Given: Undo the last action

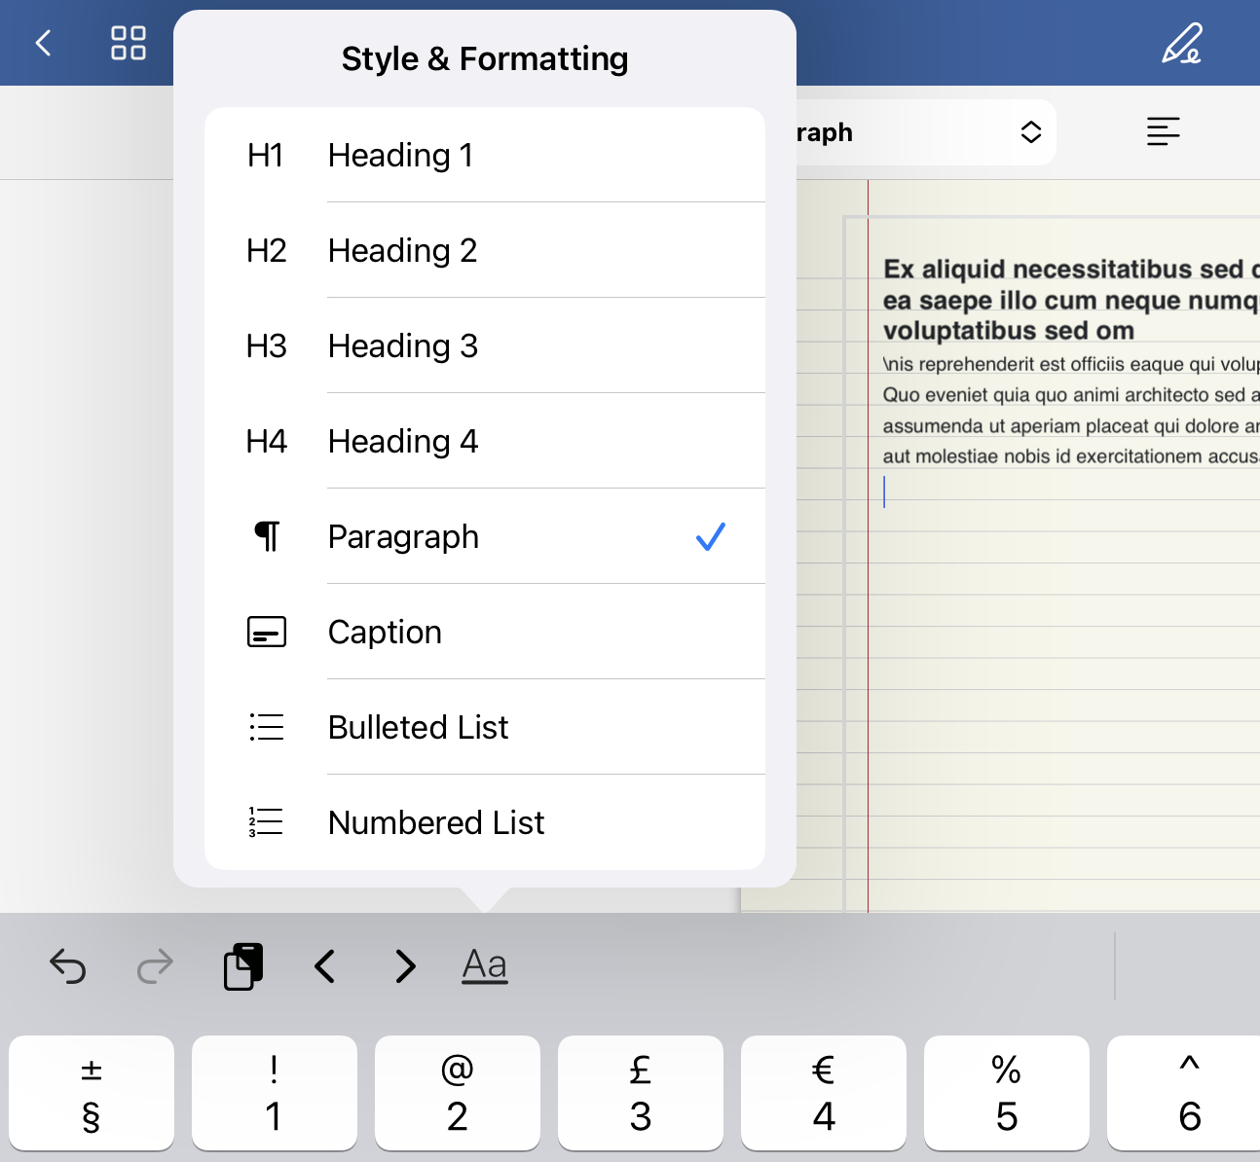Looking at the screenshot, I should click(x=68, y=966).
